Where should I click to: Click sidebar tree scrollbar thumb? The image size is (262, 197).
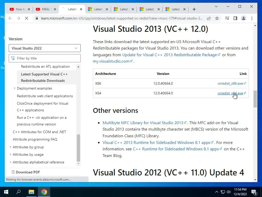(x=78, y=148)
